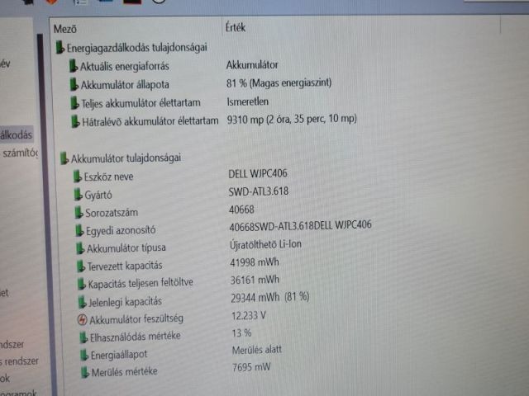Click the voltage value '12.233 V'

pyautogui.click(x=249, y=315)
